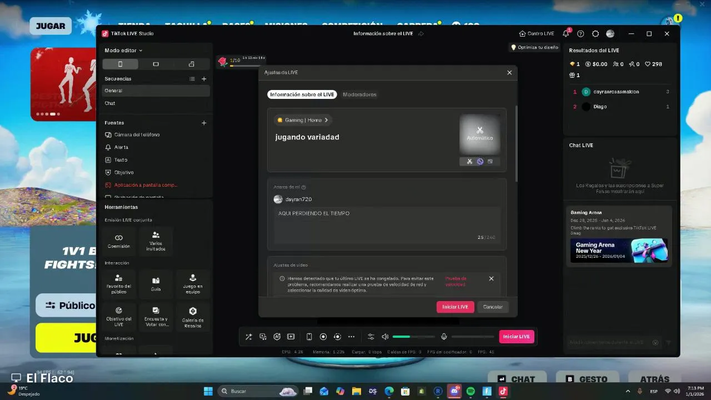Open the settings gear in title bar

click(x=595, y=33)
